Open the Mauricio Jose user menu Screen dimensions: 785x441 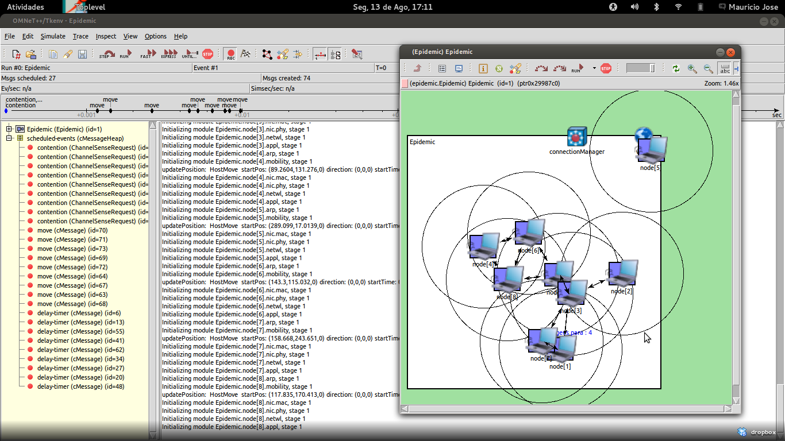point(749,7)
